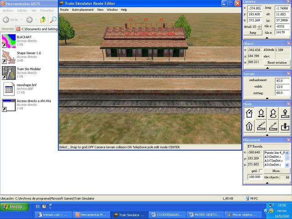Select the raise/lower terrain mode icon
292x219 pixels.
click(x=284, y=126)
